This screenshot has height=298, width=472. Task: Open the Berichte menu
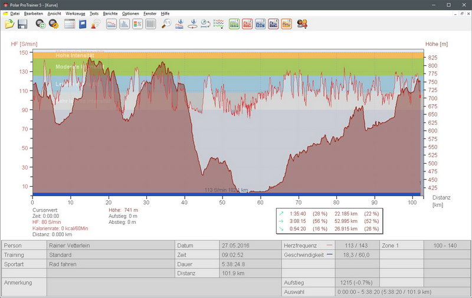[110, 13]
